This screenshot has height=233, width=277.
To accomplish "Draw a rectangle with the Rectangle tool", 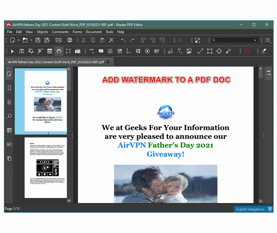I will tap(210, 51).
